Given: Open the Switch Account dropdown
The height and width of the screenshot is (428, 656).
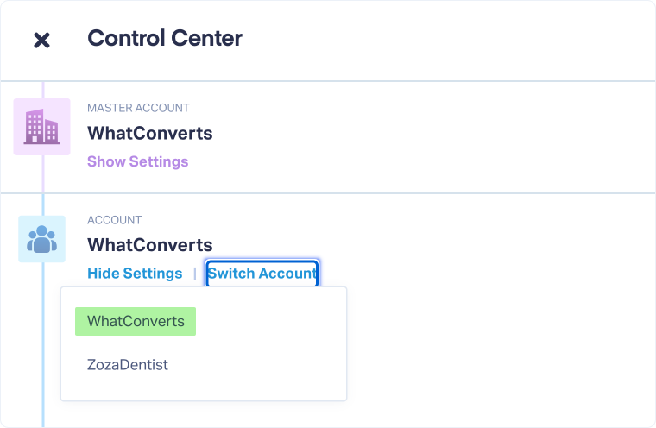Looking at the screenshot, I should [262, 274].
